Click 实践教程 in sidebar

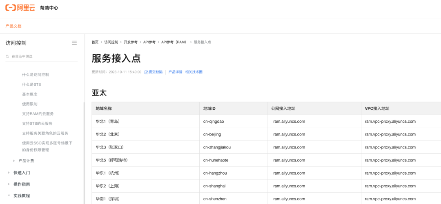(22, 195)
